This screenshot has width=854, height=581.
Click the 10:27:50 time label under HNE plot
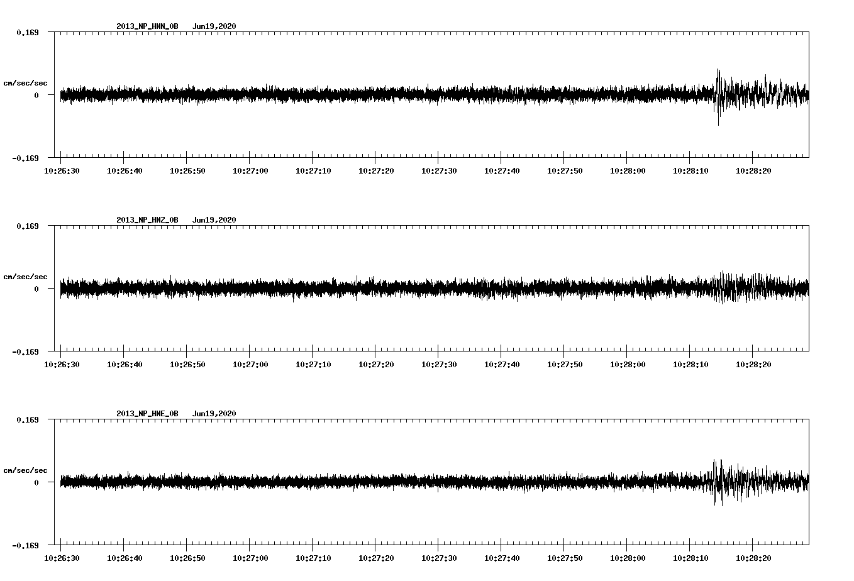(x=565, y=558)
